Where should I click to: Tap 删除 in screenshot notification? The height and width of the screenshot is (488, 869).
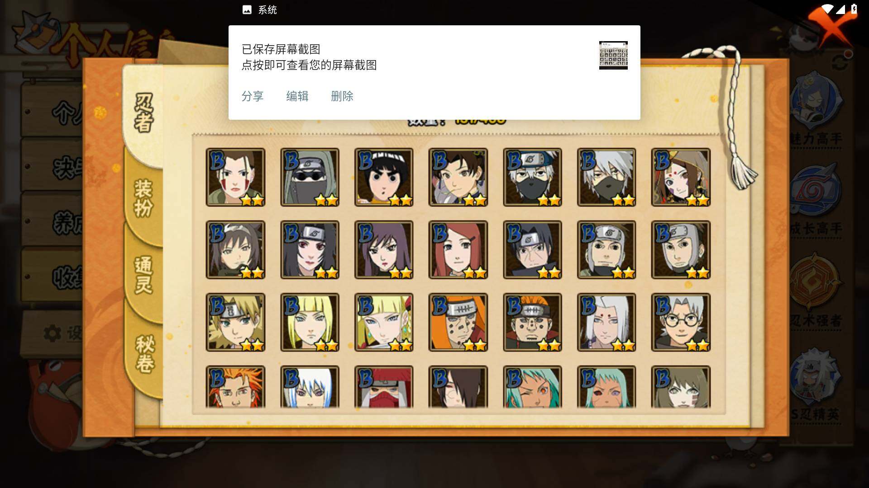pyautogui.click(x=342, y=96)
